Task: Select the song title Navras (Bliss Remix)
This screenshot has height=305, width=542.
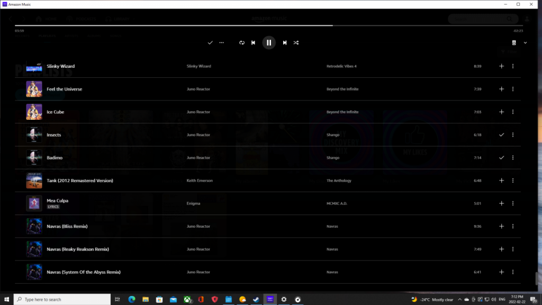Action: click(x=67, y=226)
